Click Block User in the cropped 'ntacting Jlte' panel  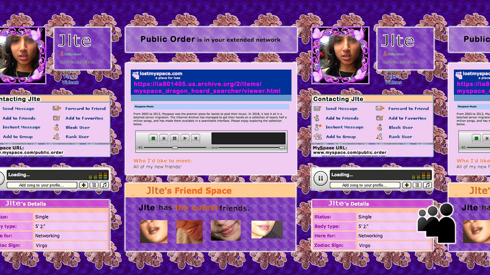tap(78, 128)
